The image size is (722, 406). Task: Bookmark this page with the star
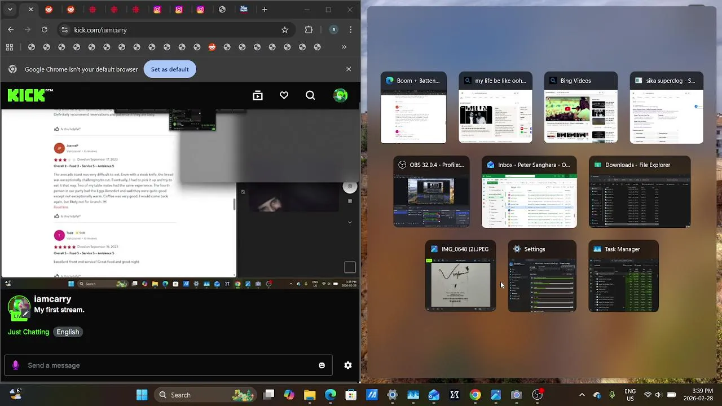click(285, 30)
